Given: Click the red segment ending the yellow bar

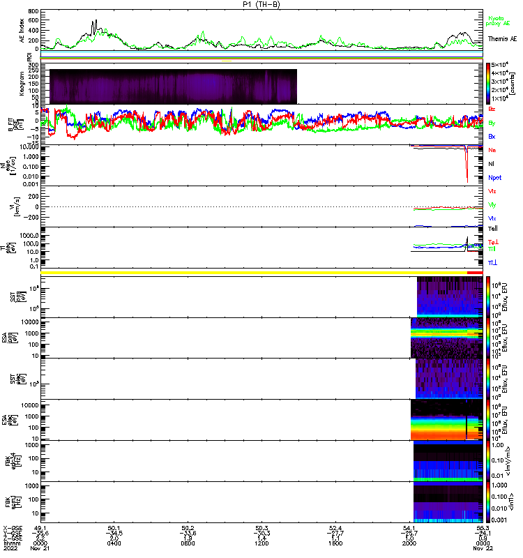Looking at the screenshot, I should (475, 273).
